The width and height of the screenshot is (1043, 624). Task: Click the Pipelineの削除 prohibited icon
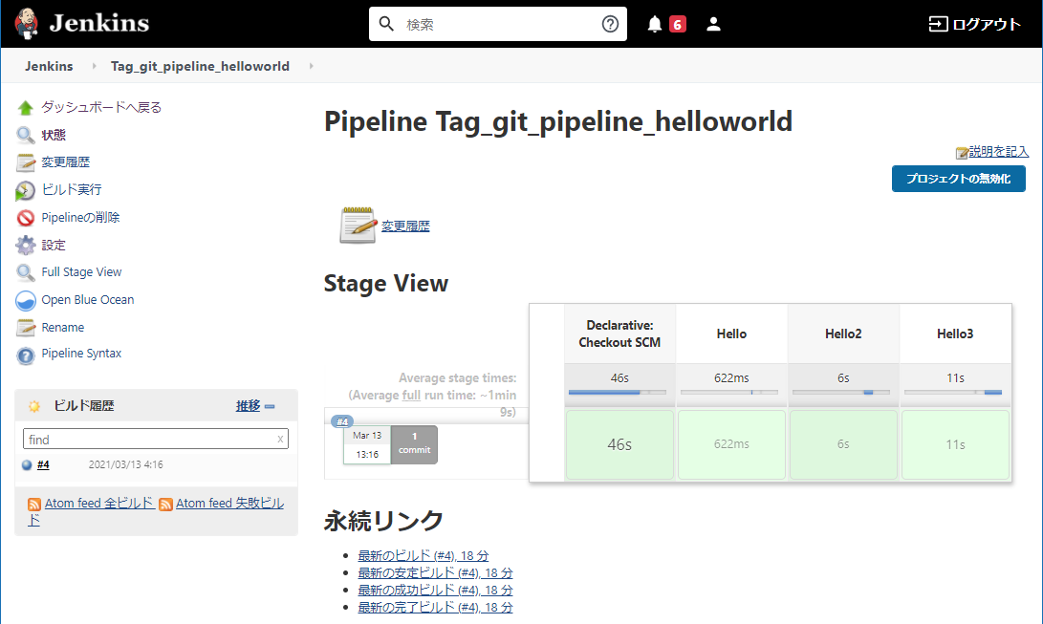pyautogui.click(x=25, y=218)
